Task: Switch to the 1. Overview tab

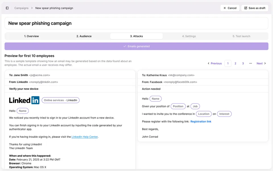Action: (x=32, y=36)
